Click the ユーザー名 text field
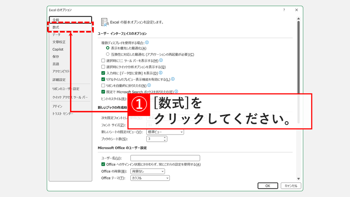 pyautogui.click(x=165, y=158)
